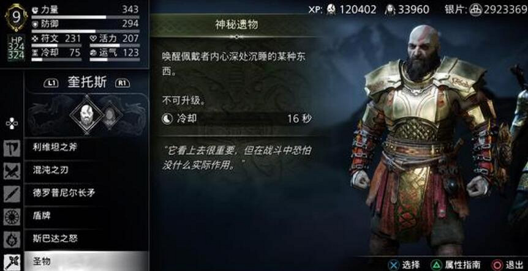Open the 德罗普尼尔长矛 menu entry

[86, 194]
